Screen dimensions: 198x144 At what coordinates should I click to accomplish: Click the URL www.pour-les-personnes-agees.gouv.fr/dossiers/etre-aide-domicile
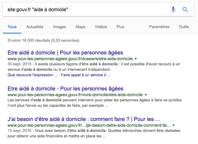(x=70, y=59)
